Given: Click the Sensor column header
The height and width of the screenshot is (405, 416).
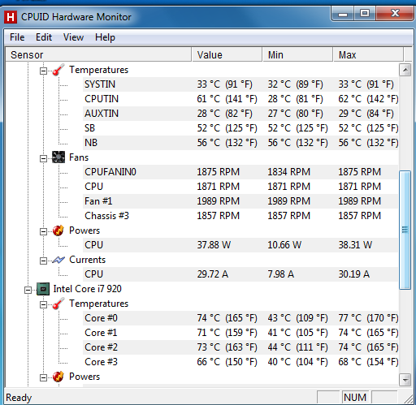Looking at the screenshot, I should tap(98, 55).
